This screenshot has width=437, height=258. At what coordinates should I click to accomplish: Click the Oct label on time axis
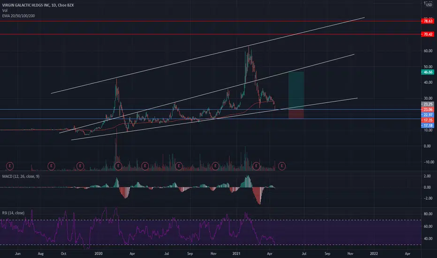[x=64, y=253]
